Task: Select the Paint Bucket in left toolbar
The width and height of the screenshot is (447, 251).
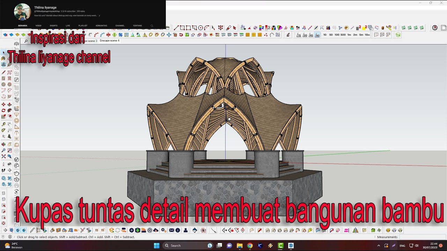Action: point(3,58)
